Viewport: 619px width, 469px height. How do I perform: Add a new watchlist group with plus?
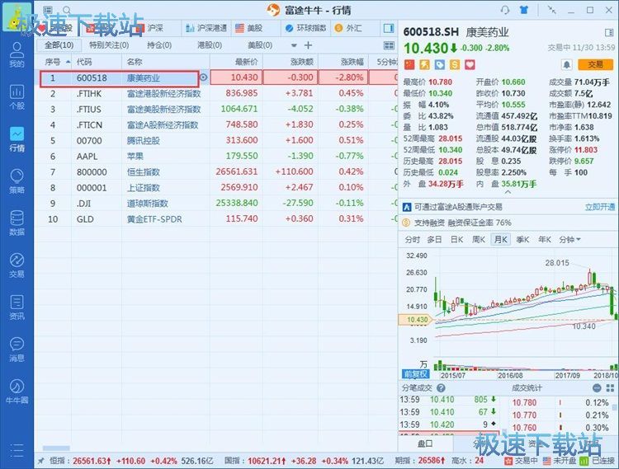(x=309, y=45)
